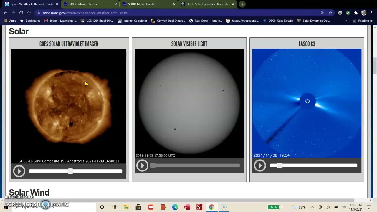Screen dimensions: 377x212
Task: Open the Interest Calculator bookmark
Action: pos(132,21)
